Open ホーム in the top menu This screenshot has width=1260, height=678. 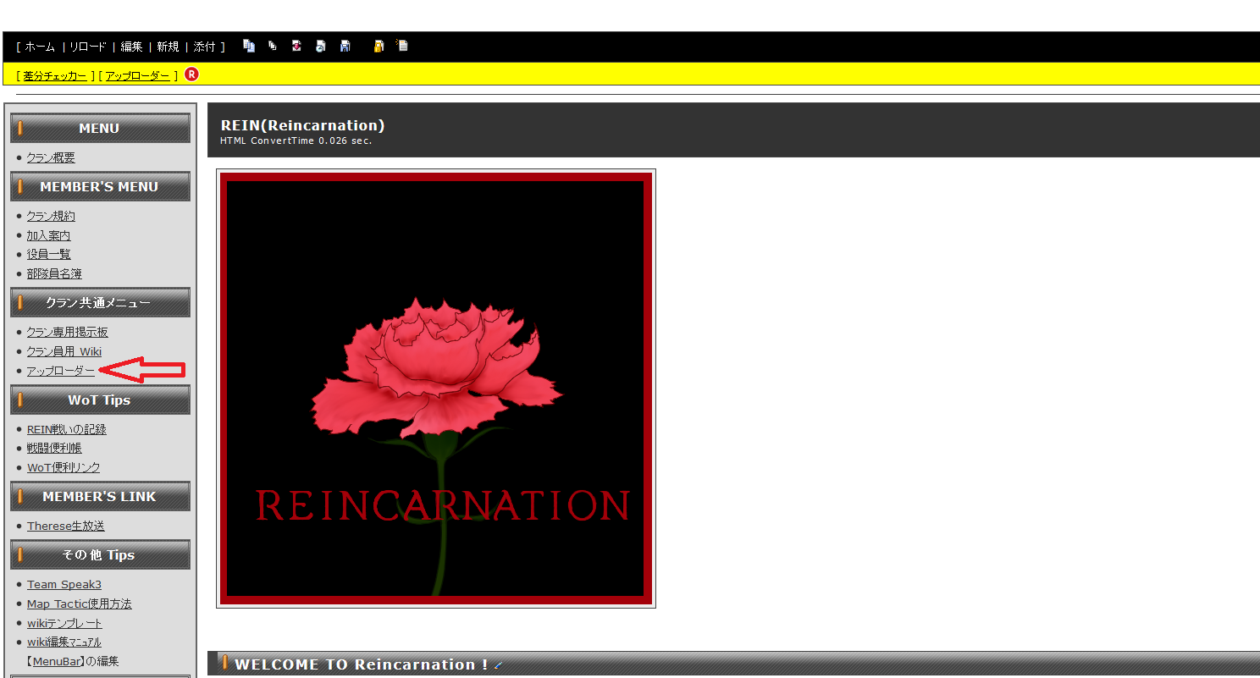[40, 47]
